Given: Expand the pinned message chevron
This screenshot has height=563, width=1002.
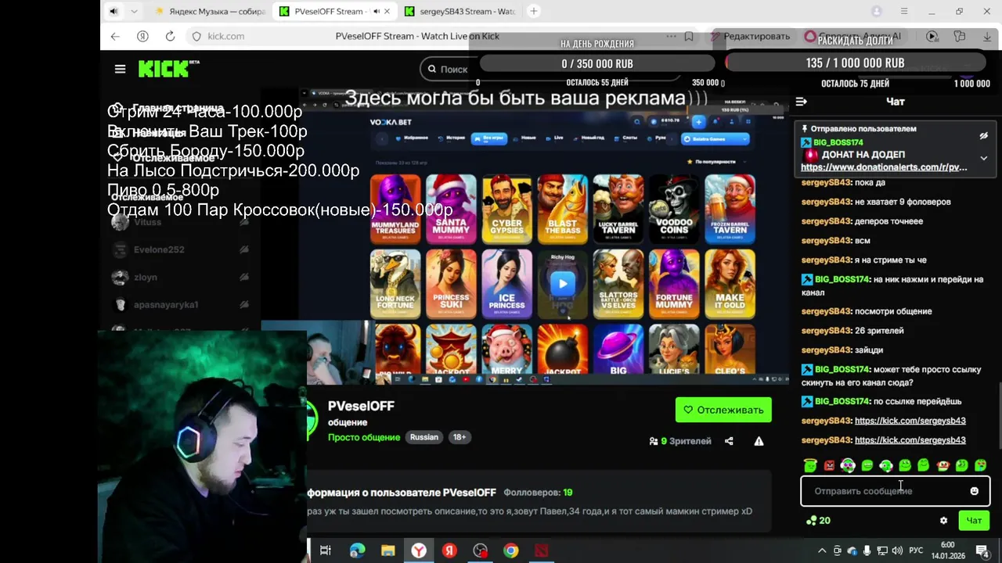Looking at the screenshot, I should click(984, 158).
